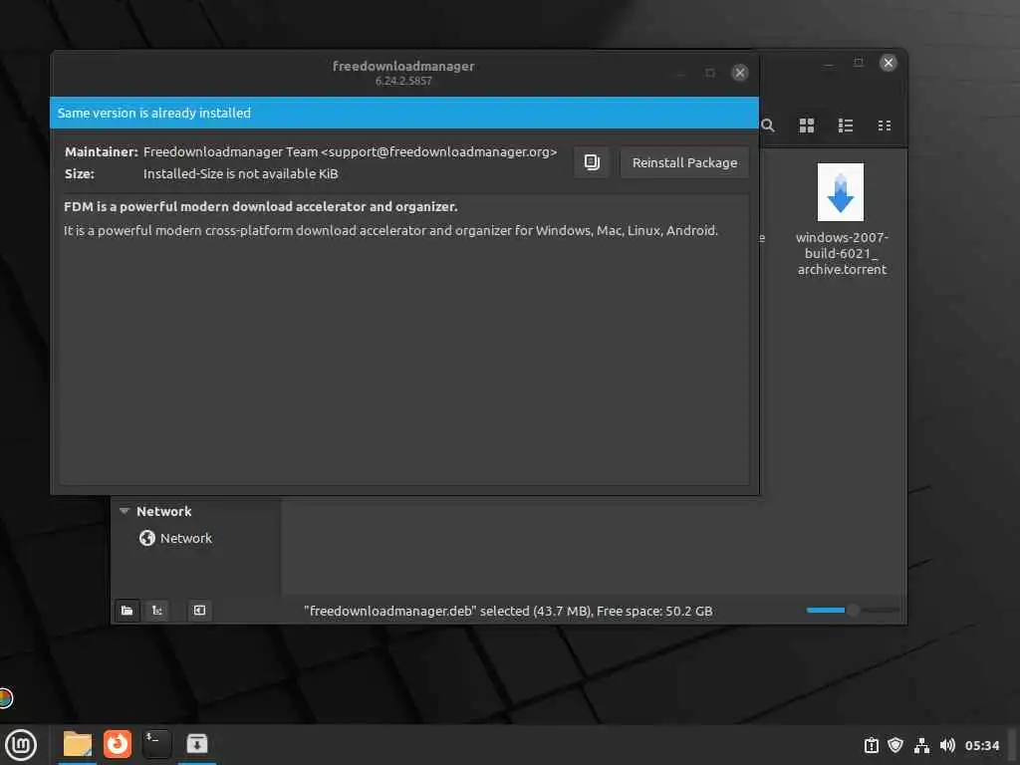1020x765 pixels.
Task: Maximize the freedownloadmanager installer window
Action: [x=709, y=73]
